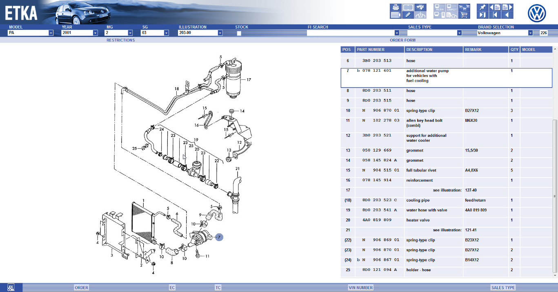Viewport: 558px width, 292px height.
Task: Switch to the RESTRICTIONS tab
Action: 120,40
